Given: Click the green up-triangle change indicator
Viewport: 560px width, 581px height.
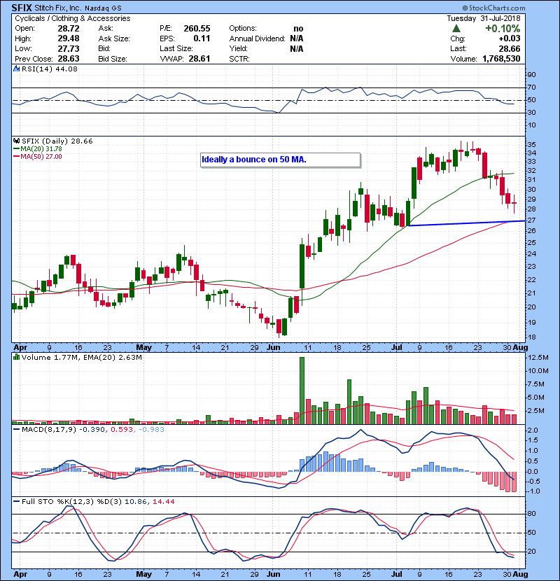Looking at the screenshot, I should click(x=456, y=29).
